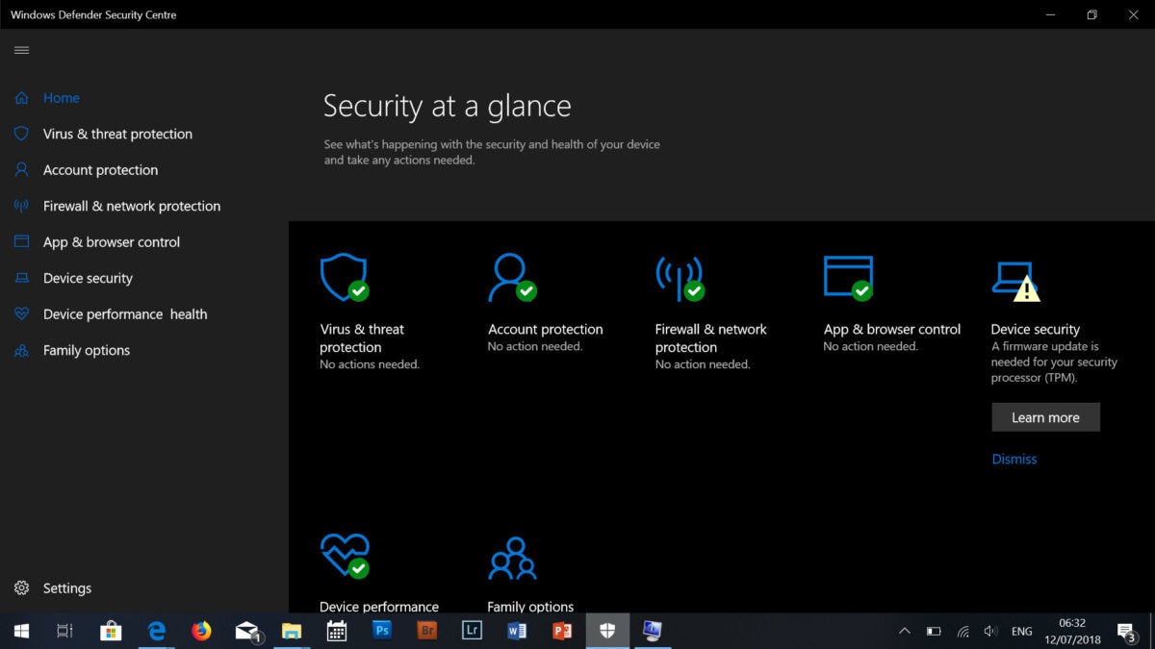1155x649 pixels.
Task: Click the Firewall & network antenna tile icon
Action: [x=680, y=278]
